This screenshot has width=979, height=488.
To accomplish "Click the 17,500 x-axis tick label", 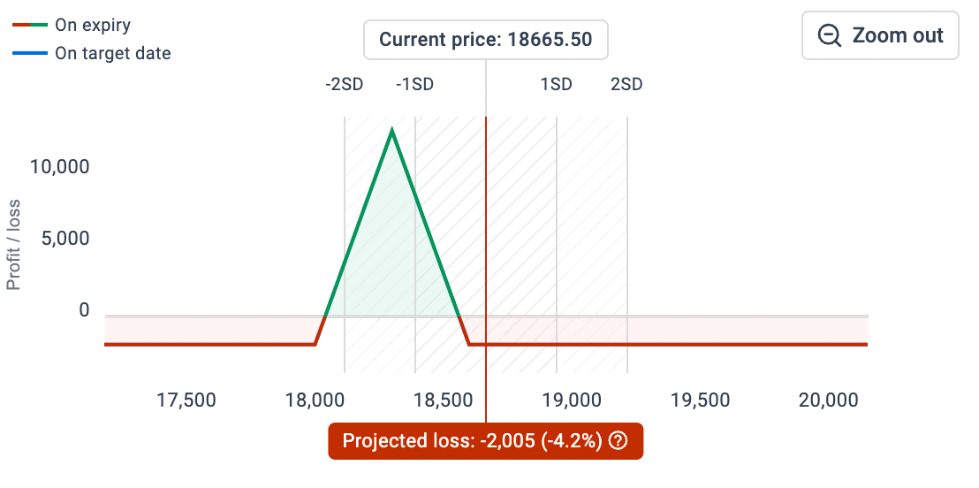I will click(186, 400).
